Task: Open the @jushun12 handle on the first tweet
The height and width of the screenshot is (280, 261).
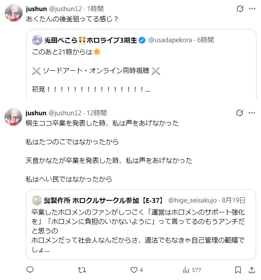Action: 65,9
